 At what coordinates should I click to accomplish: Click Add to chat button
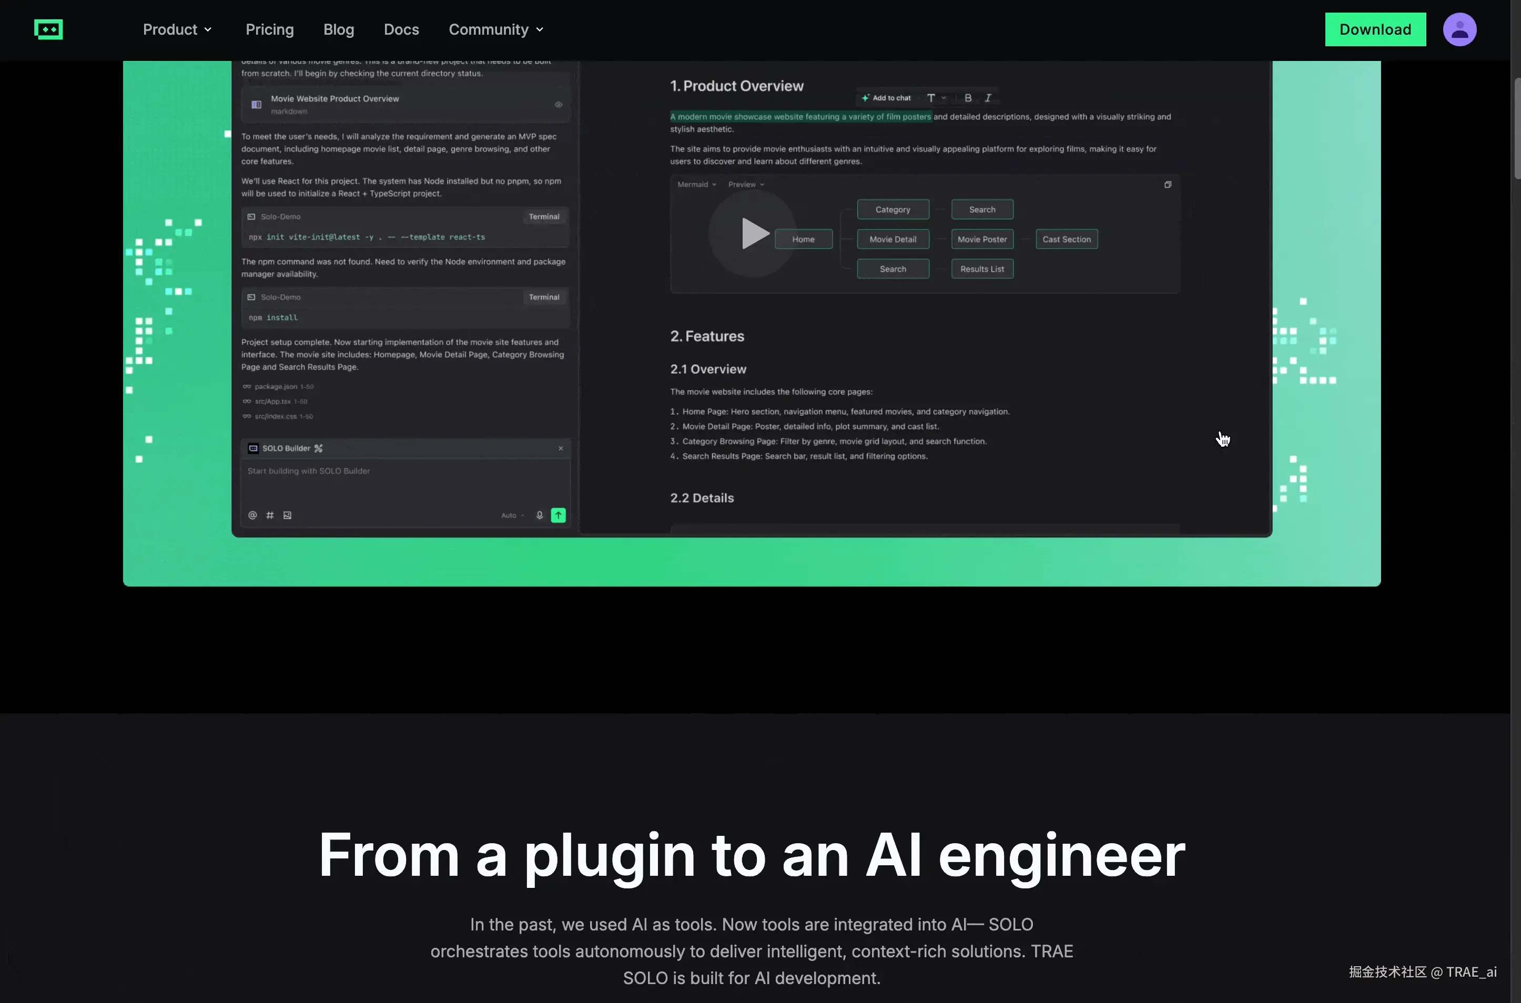(886, 98)
